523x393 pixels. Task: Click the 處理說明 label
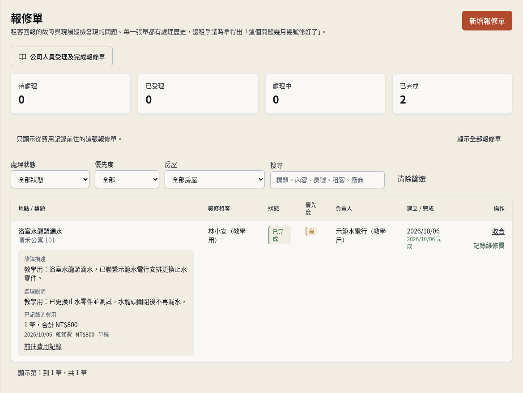point(35,291)
